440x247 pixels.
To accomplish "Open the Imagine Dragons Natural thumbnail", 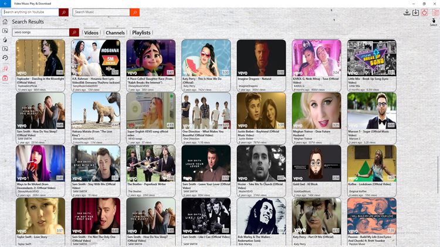I will [x=261, y=58].
